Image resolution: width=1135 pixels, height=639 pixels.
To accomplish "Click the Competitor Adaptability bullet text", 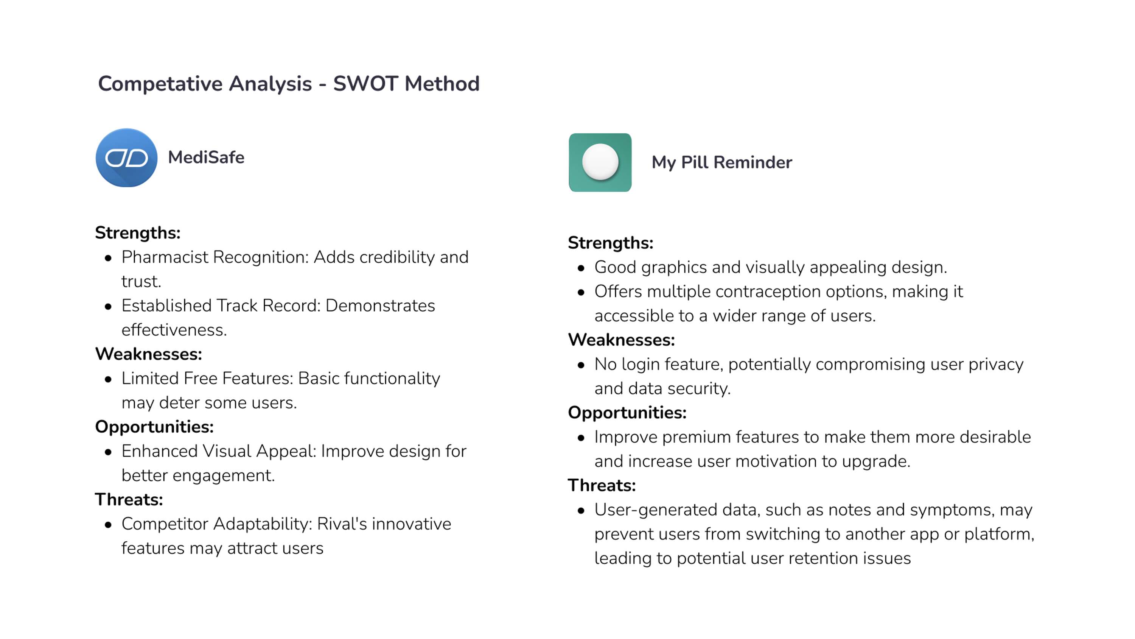I will [x=286, y=536].
